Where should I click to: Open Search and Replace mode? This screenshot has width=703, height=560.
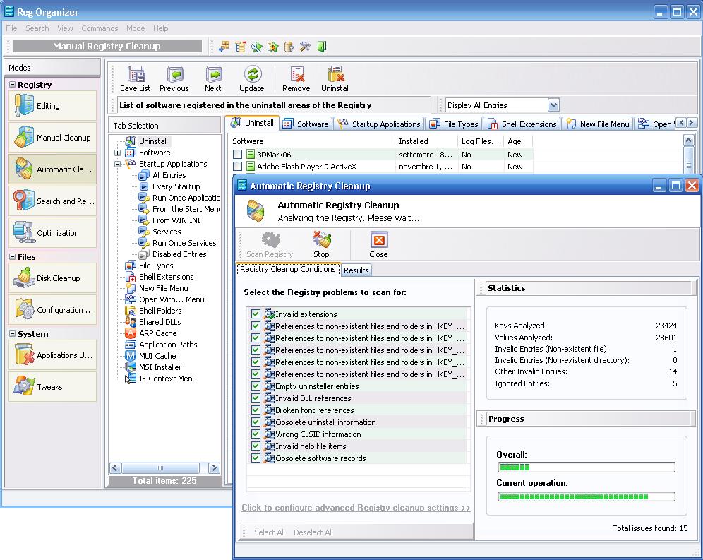pos(52,201)
